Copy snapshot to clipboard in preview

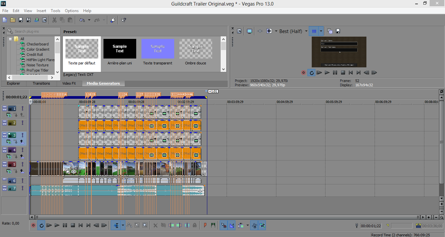click(330, 31)
